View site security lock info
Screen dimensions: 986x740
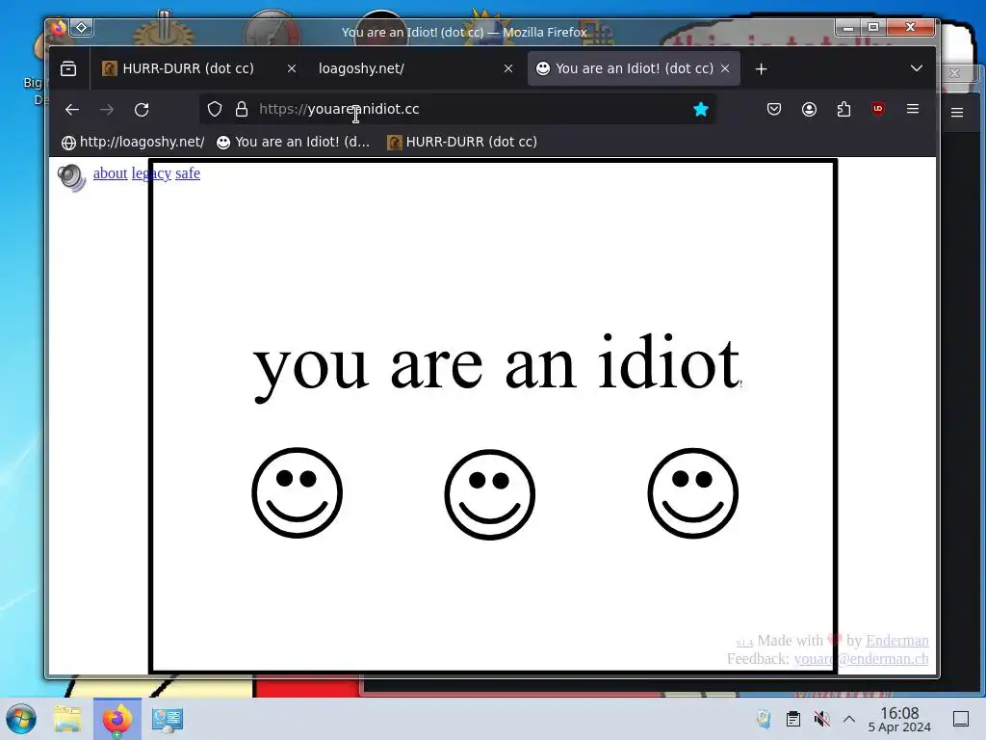tap(242, 110)
